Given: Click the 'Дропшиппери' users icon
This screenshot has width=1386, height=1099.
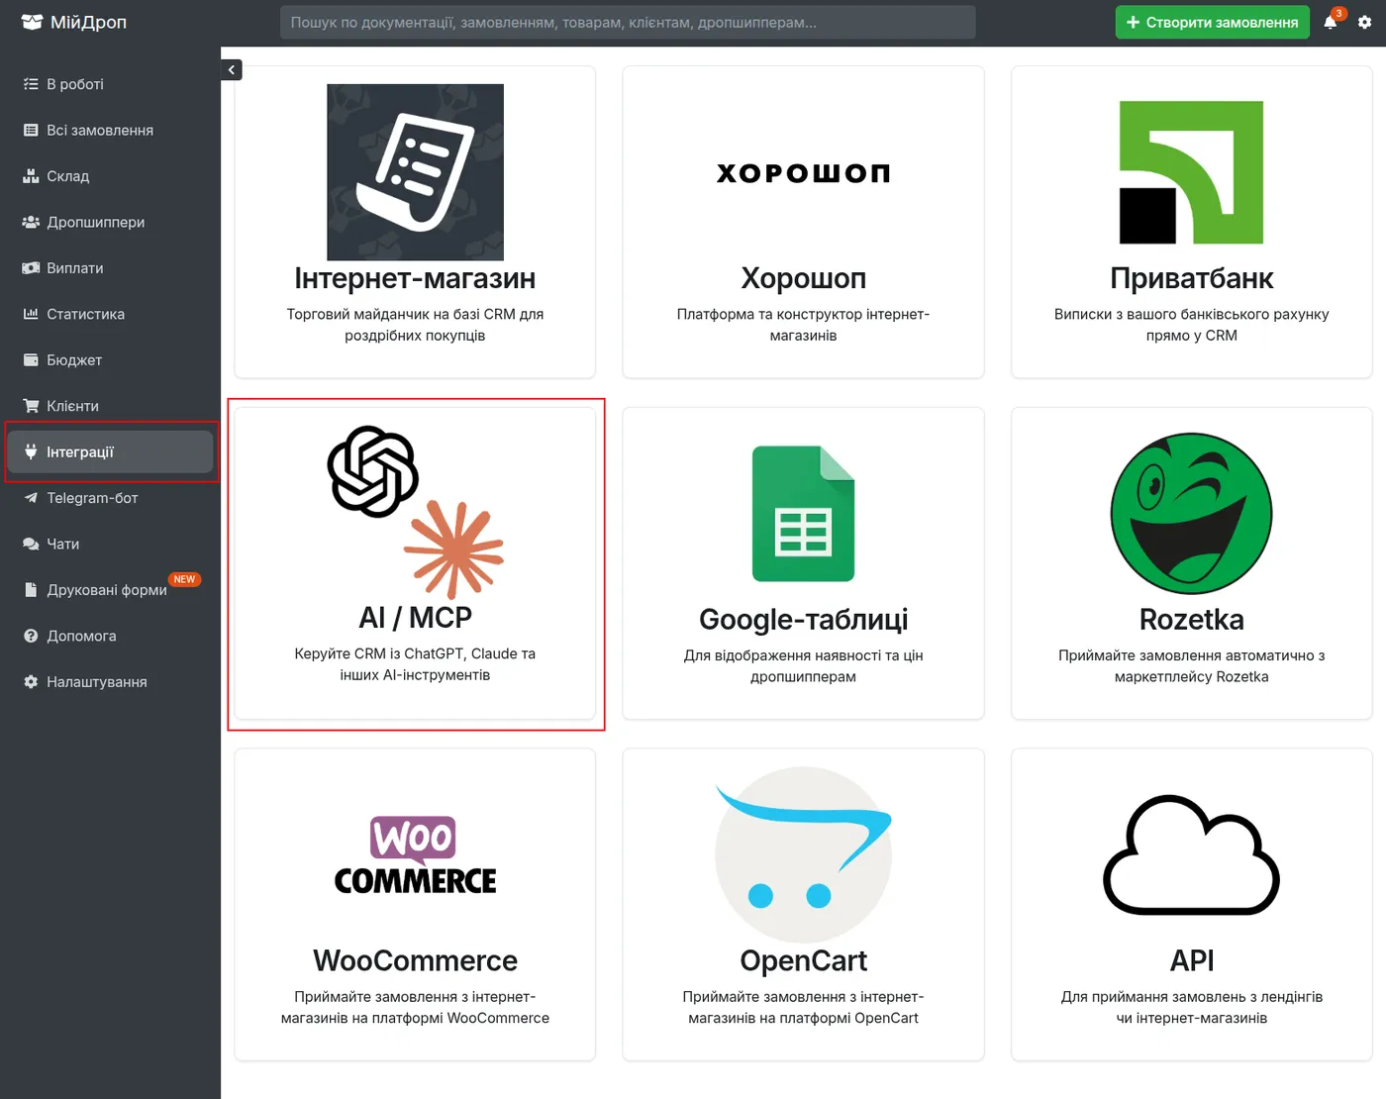Looking at the screenshot, I should [x=31, y=222].
